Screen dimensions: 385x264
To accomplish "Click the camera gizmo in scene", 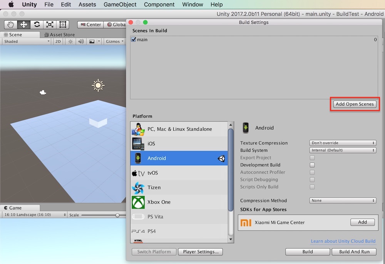I will [43, 92].
